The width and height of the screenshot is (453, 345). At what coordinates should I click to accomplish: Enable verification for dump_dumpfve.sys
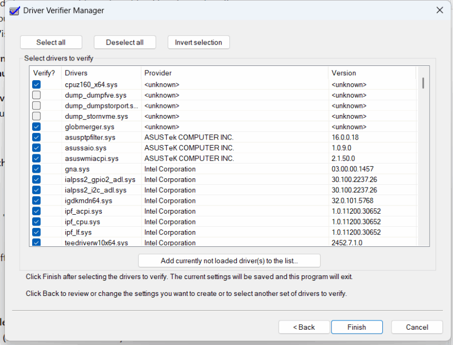click(36, 95)
